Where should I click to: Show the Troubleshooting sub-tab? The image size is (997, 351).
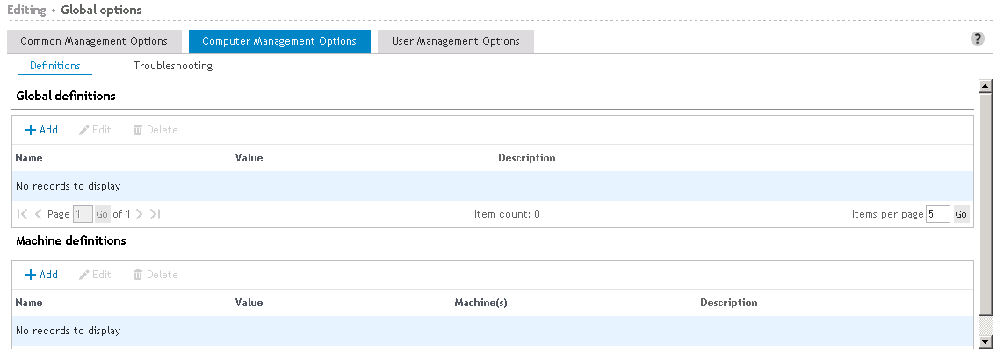(x=172, y=66)
